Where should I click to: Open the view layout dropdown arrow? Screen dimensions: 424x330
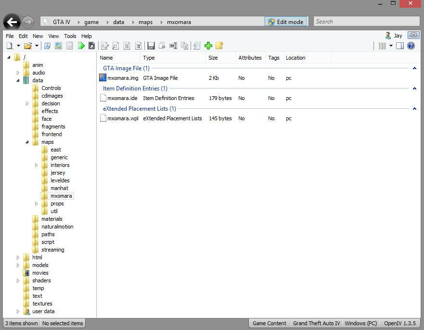coord(391,46)
